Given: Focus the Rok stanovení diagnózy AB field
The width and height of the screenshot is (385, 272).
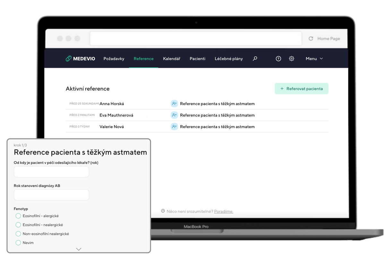Looking at the screenshot, I should 51,195.
